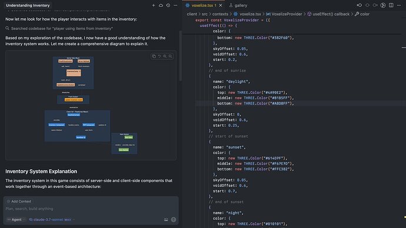Image resolution: width=406 pixels, height=228 pixels.
Task: Click the go-forward navigation icon in editor
Action: point(375,5)
